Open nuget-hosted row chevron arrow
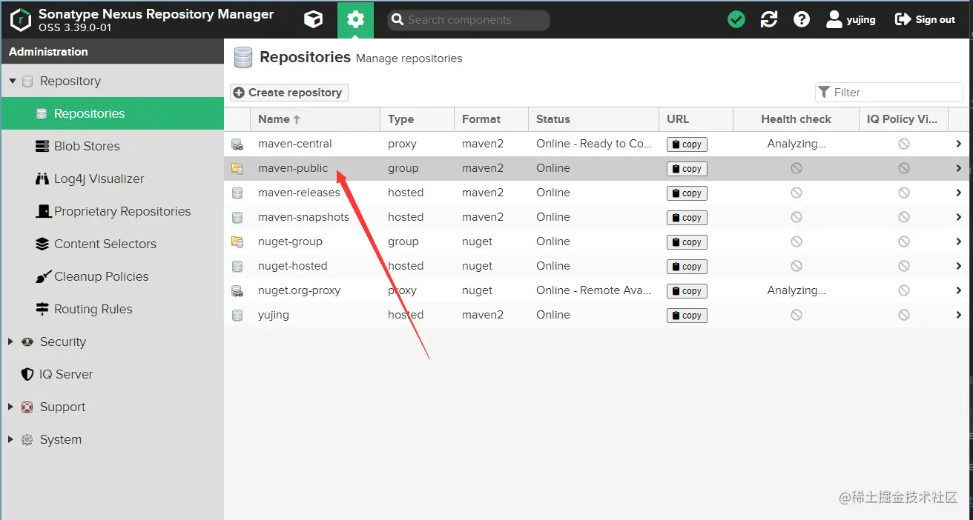 point(959,266)
